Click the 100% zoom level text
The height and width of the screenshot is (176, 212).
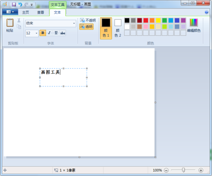pos(157,170)
